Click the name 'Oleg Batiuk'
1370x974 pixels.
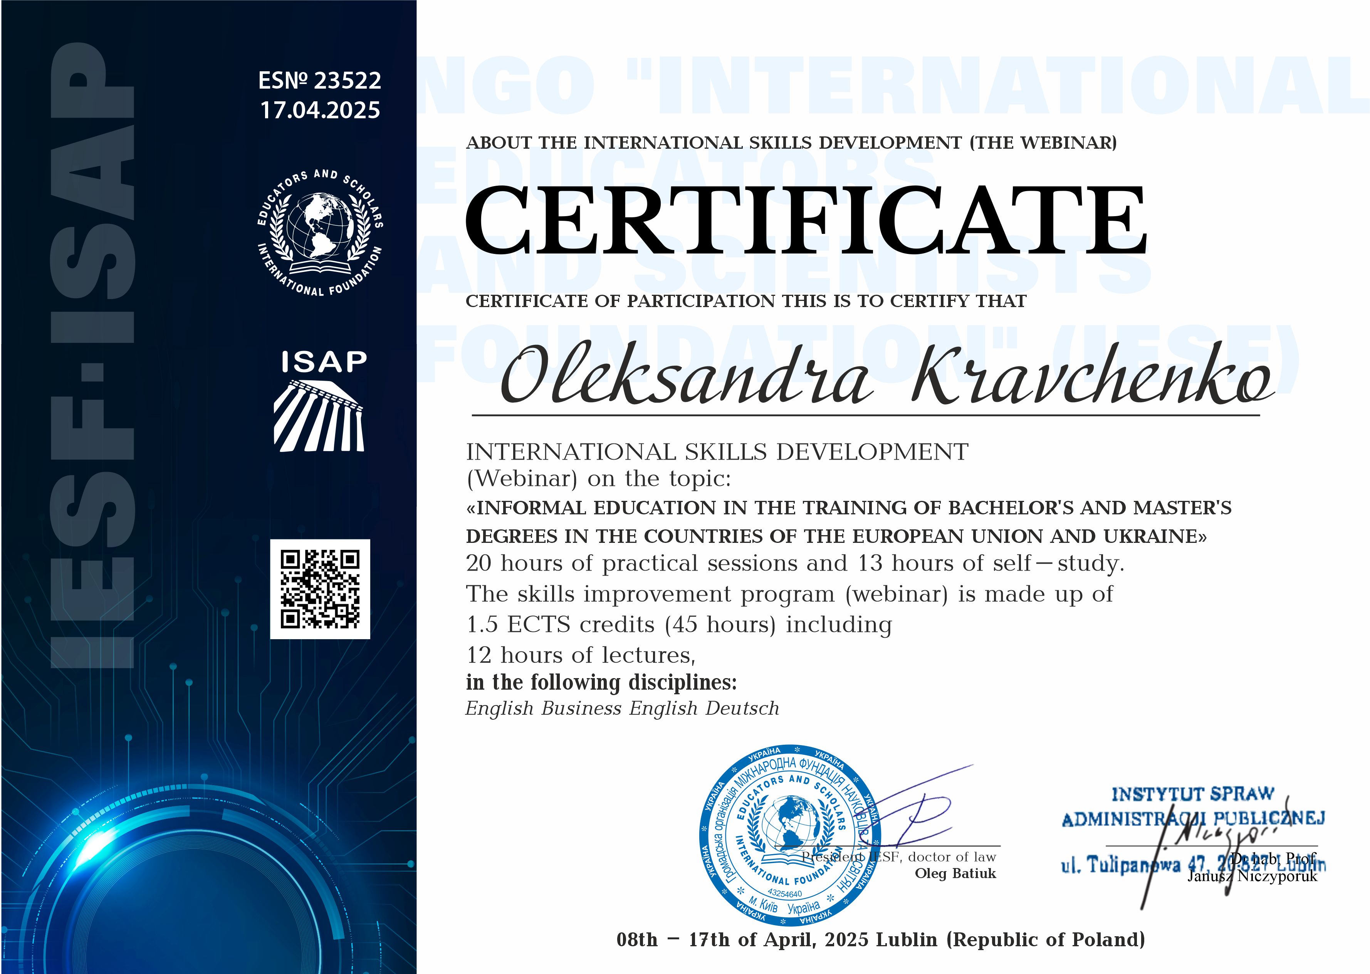[955, 873]
